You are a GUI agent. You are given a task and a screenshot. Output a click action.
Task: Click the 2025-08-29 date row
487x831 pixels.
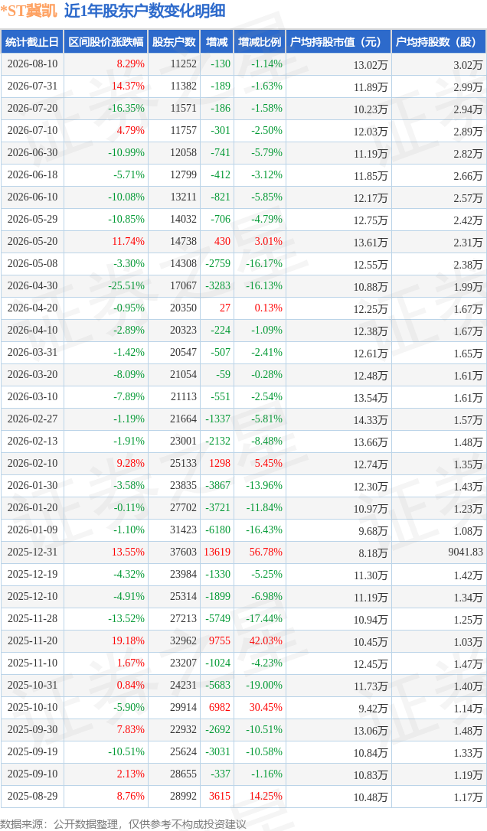pos(243,796)
